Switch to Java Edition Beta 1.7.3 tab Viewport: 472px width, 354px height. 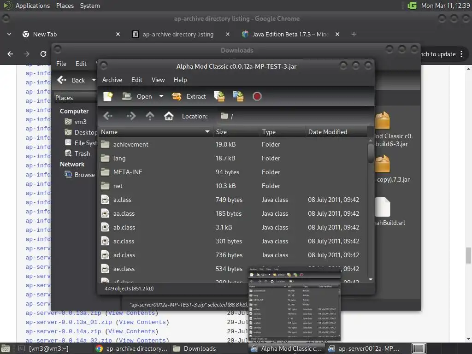[x=290, y=34]
